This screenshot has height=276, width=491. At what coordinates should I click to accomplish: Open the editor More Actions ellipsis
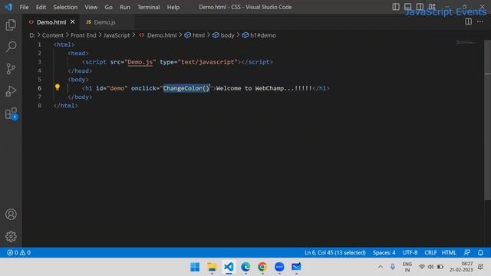pos(480,21)
